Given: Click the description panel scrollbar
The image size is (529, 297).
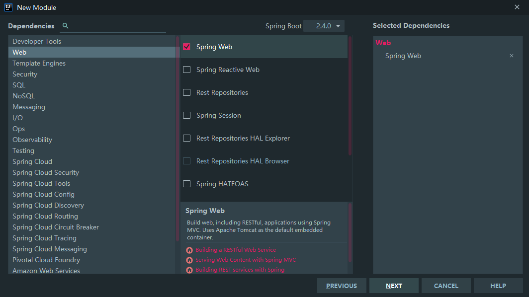Looking at the screenshot, I should (350, 232).
